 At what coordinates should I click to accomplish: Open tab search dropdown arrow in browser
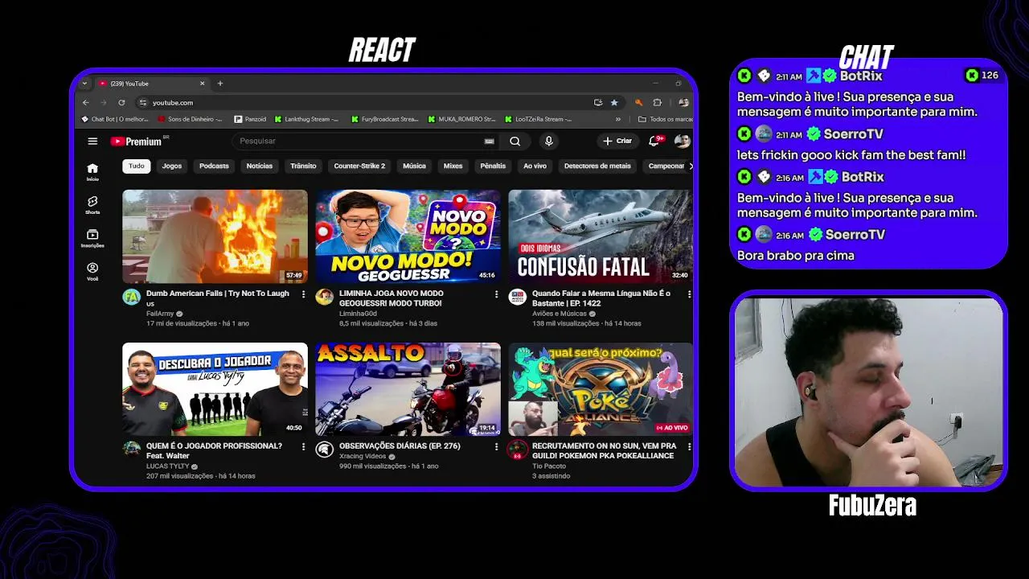pos(84,83)
